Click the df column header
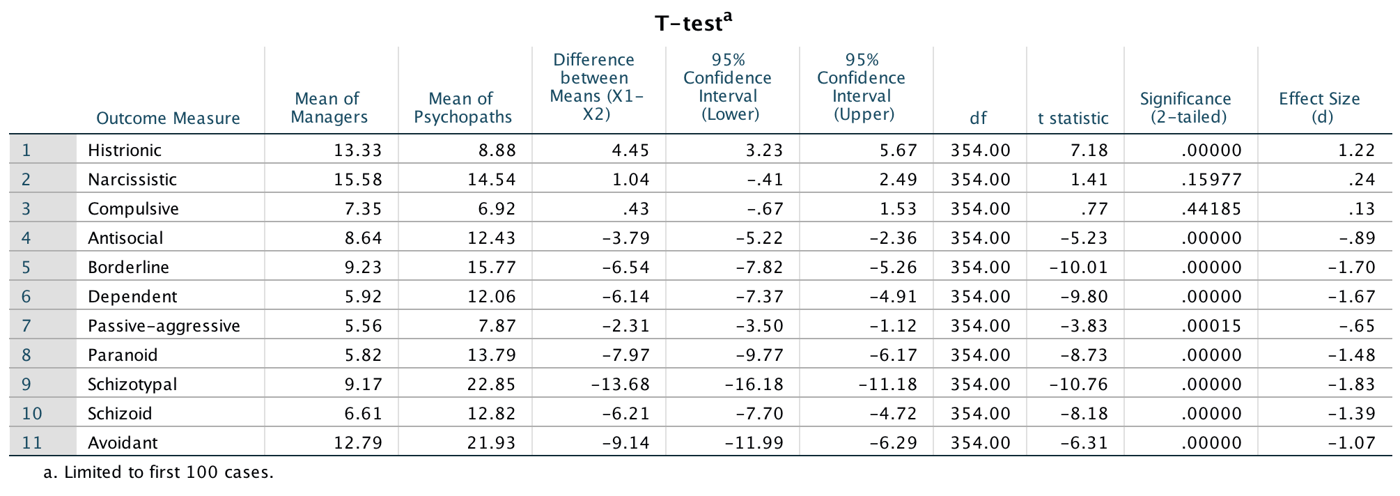The width and height of the screenshot is (1400, 496). coord(978,118)
